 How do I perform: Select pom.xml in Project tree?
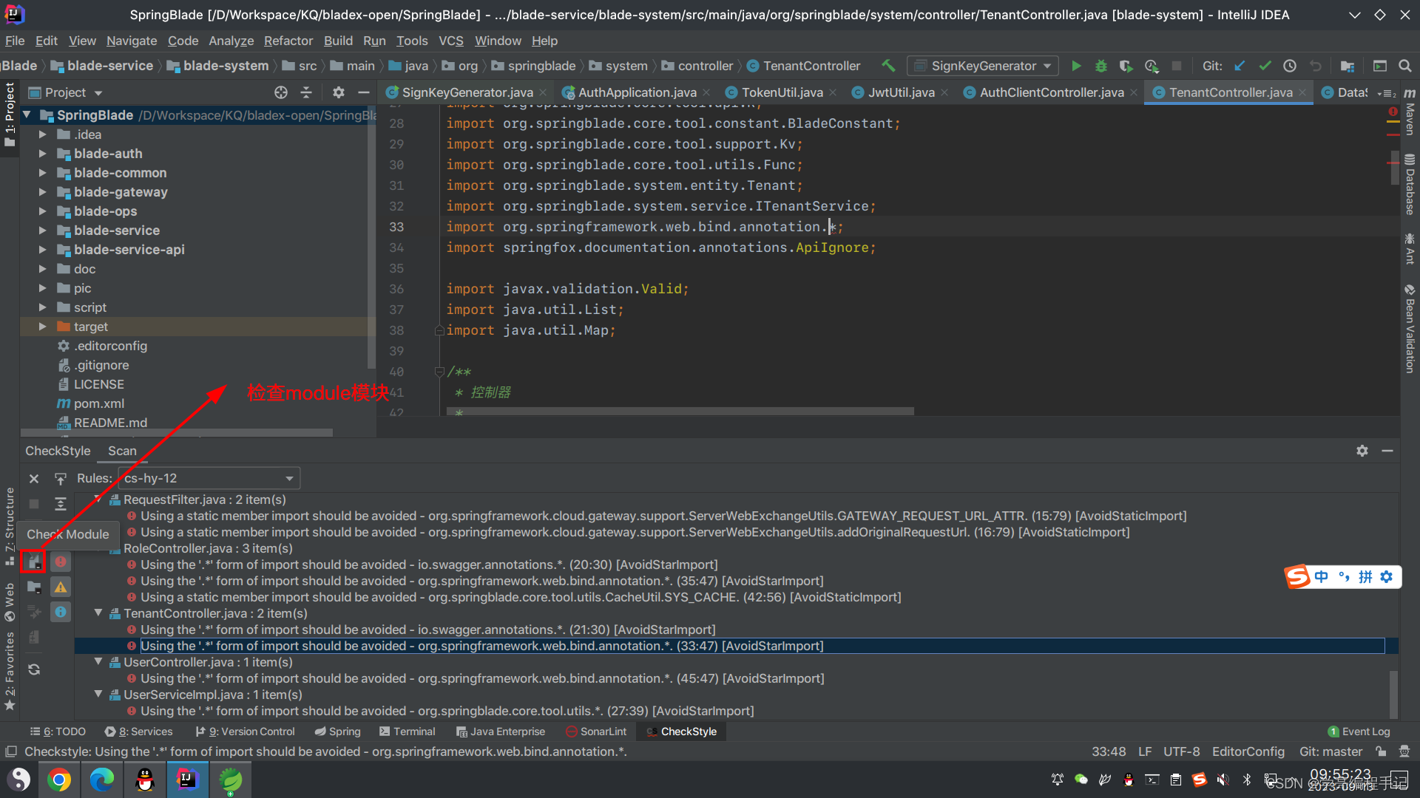[98, 403]
